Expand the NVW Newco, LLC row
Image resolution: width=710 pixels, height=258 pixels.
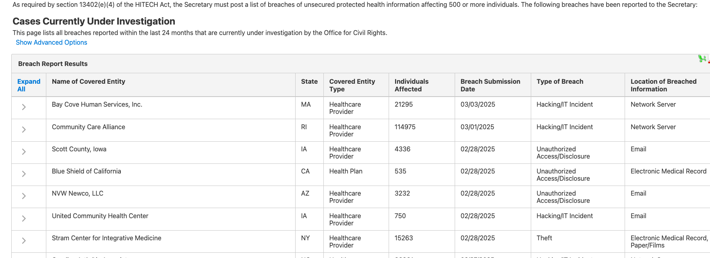(x=24, y=196)
